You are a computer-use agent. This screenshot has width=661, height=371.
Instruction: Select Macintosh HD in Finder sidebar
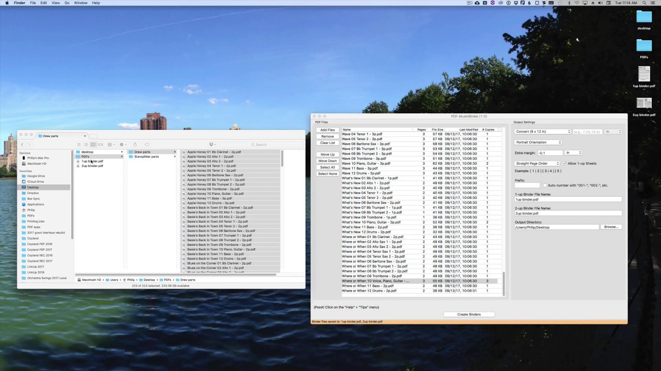37,164
